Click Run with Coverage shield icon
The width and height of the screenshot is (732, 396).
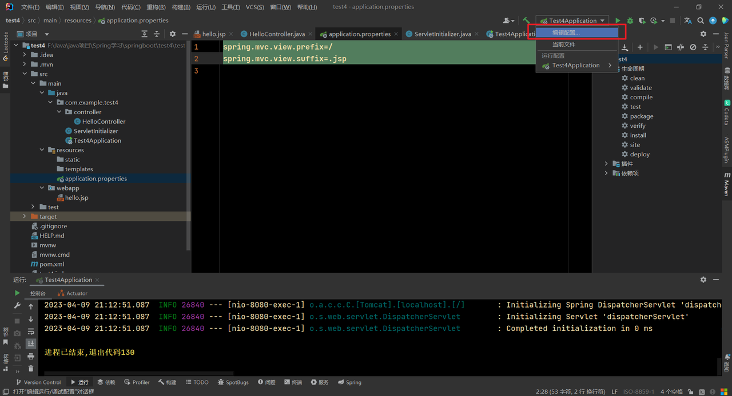pos(642,21)
